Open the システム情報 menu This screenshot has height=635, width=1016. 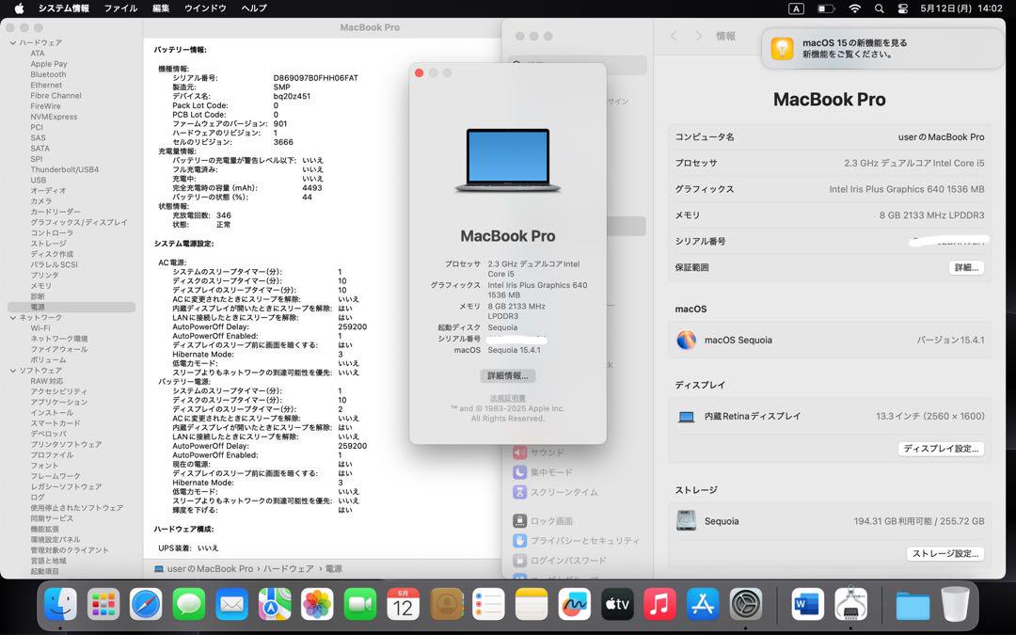tap(64, 8)
